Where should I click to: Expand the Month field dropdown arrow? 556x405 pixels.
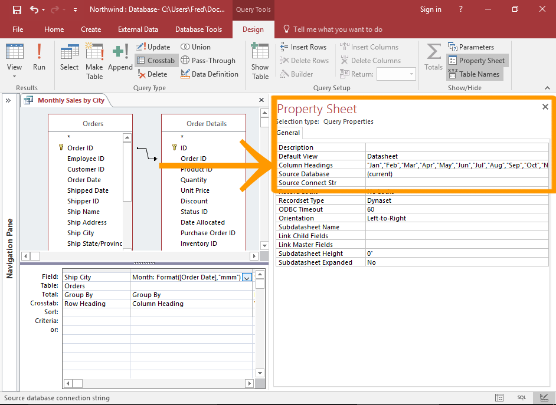pos(247,277)
